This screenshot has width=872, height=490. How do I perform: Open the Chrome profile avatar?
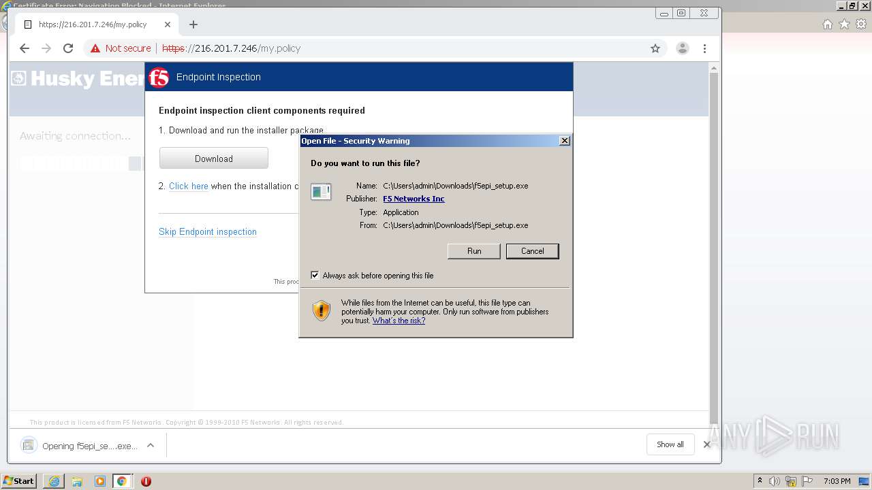pos(682,48)
